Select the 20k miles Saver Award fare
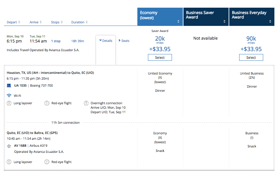This screenshot has height=172, width=276. 160,58
